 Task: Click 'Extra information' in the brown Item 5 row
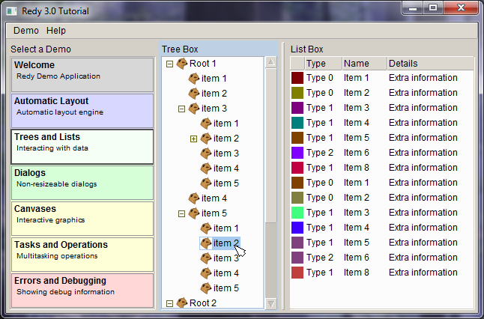pyautogui.click(x=423, y=138)
